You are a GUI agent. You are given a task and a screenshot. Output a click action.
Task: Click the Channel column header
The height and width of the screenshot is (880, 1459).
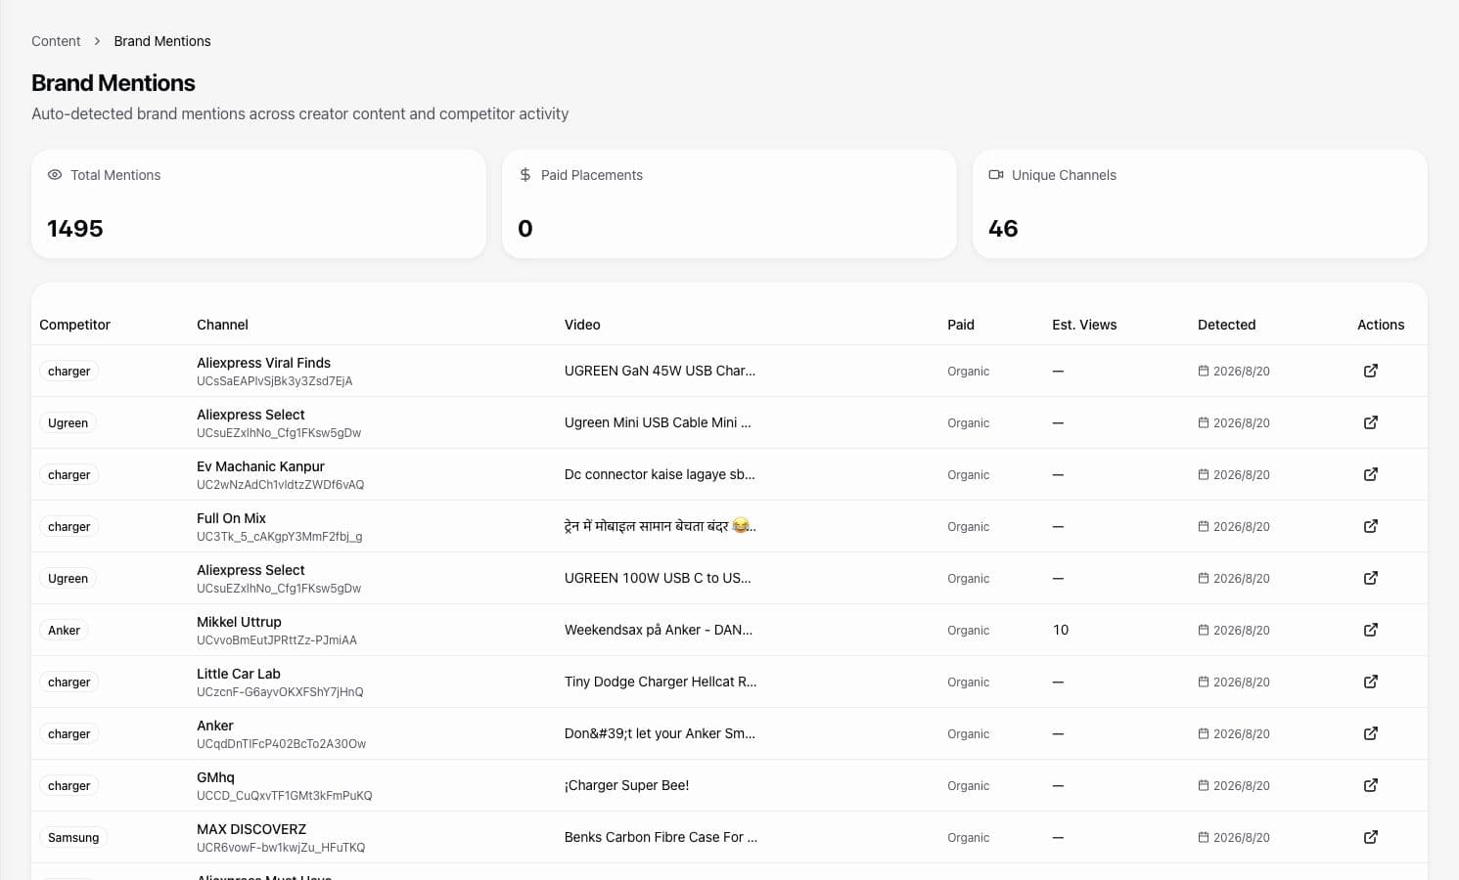pyautogui.click(x=222, y=325)
